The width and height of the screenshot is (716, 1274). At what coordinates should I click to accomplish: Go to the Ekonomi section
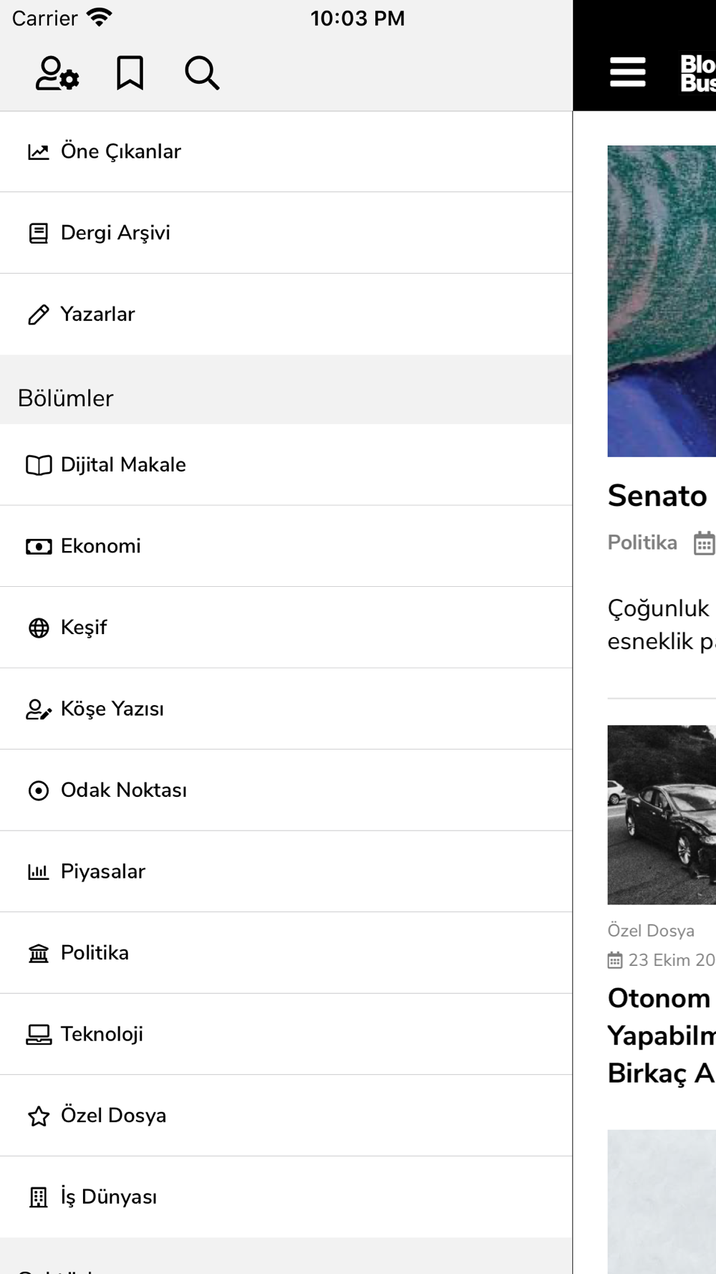[286, 546]
